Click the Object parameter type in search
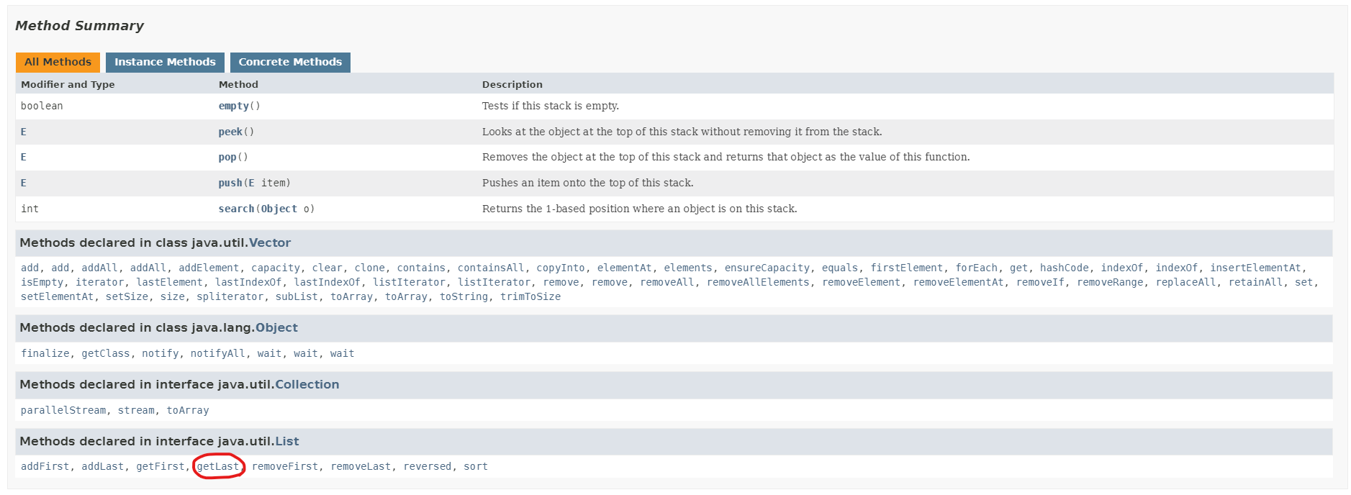This screenshot has width=1351, height=495. click(279, 209)
